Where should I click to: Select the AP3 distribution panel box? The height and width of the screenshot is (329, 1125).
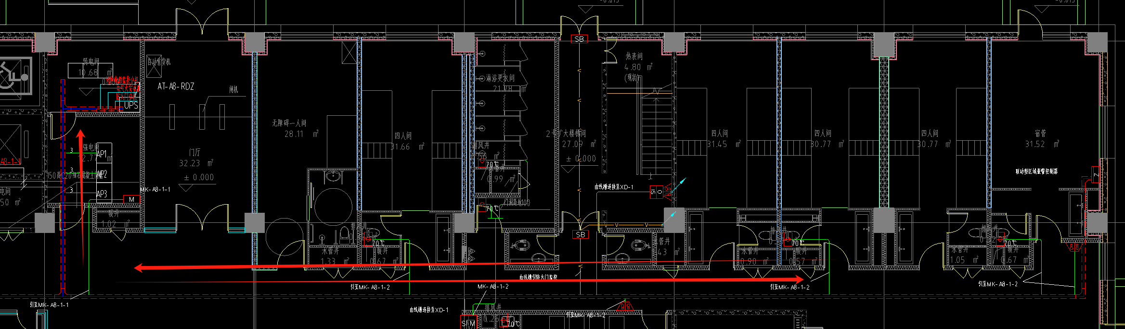104,194
